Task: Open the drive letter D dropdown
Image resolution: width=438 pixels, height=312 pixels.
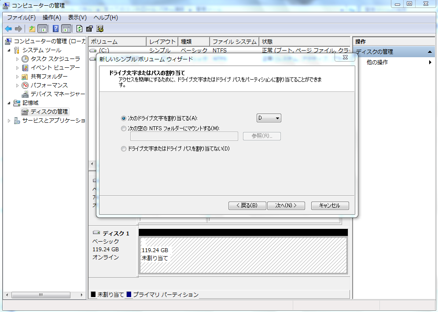Action: click(269, 118)
